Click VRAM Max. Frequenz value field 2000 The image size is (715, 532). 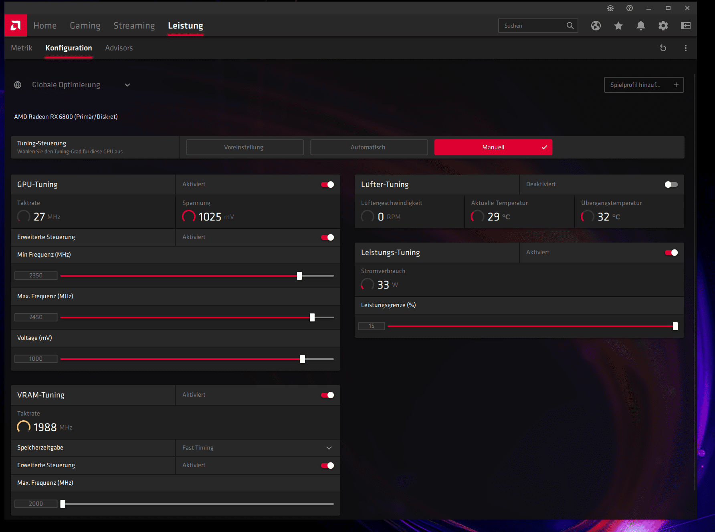pos(36,504)
